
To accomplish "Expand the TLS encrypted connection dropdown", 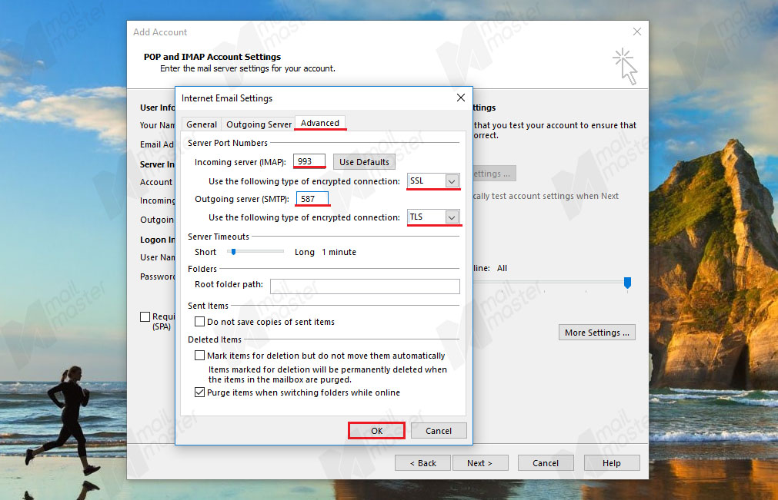I will click(x=452, y=218).
